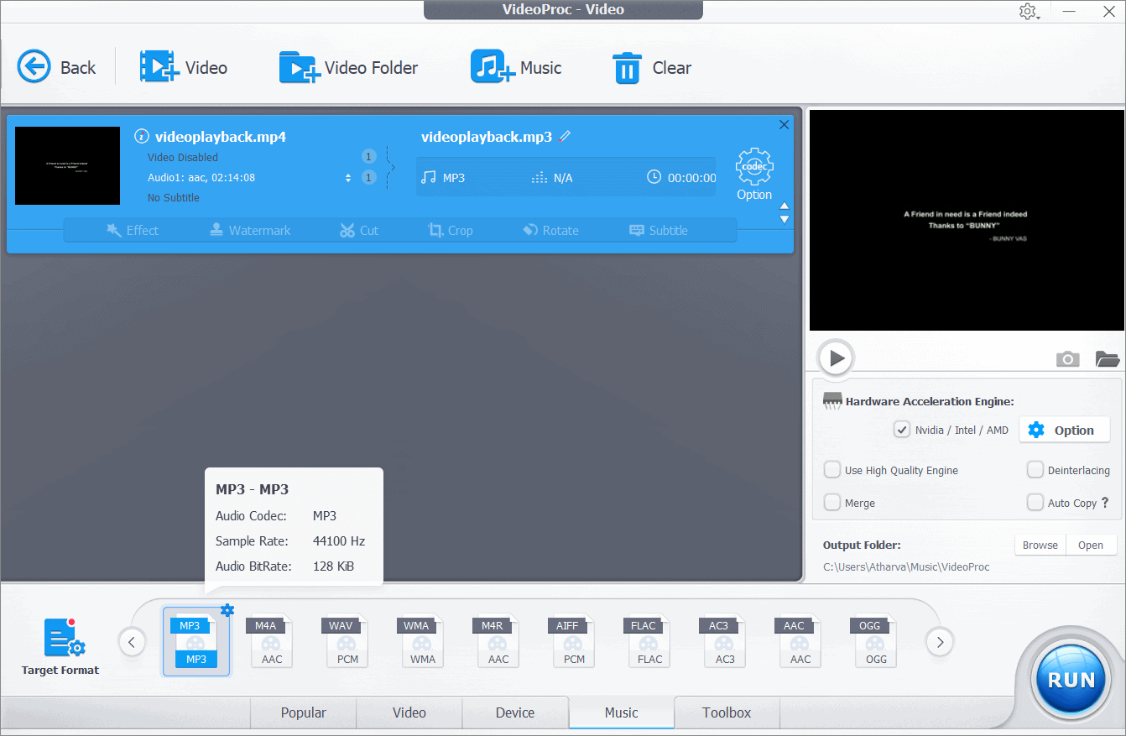Remove videoplayback.mp4 item with X
The image size is (1126, 736).
(785, 125)
